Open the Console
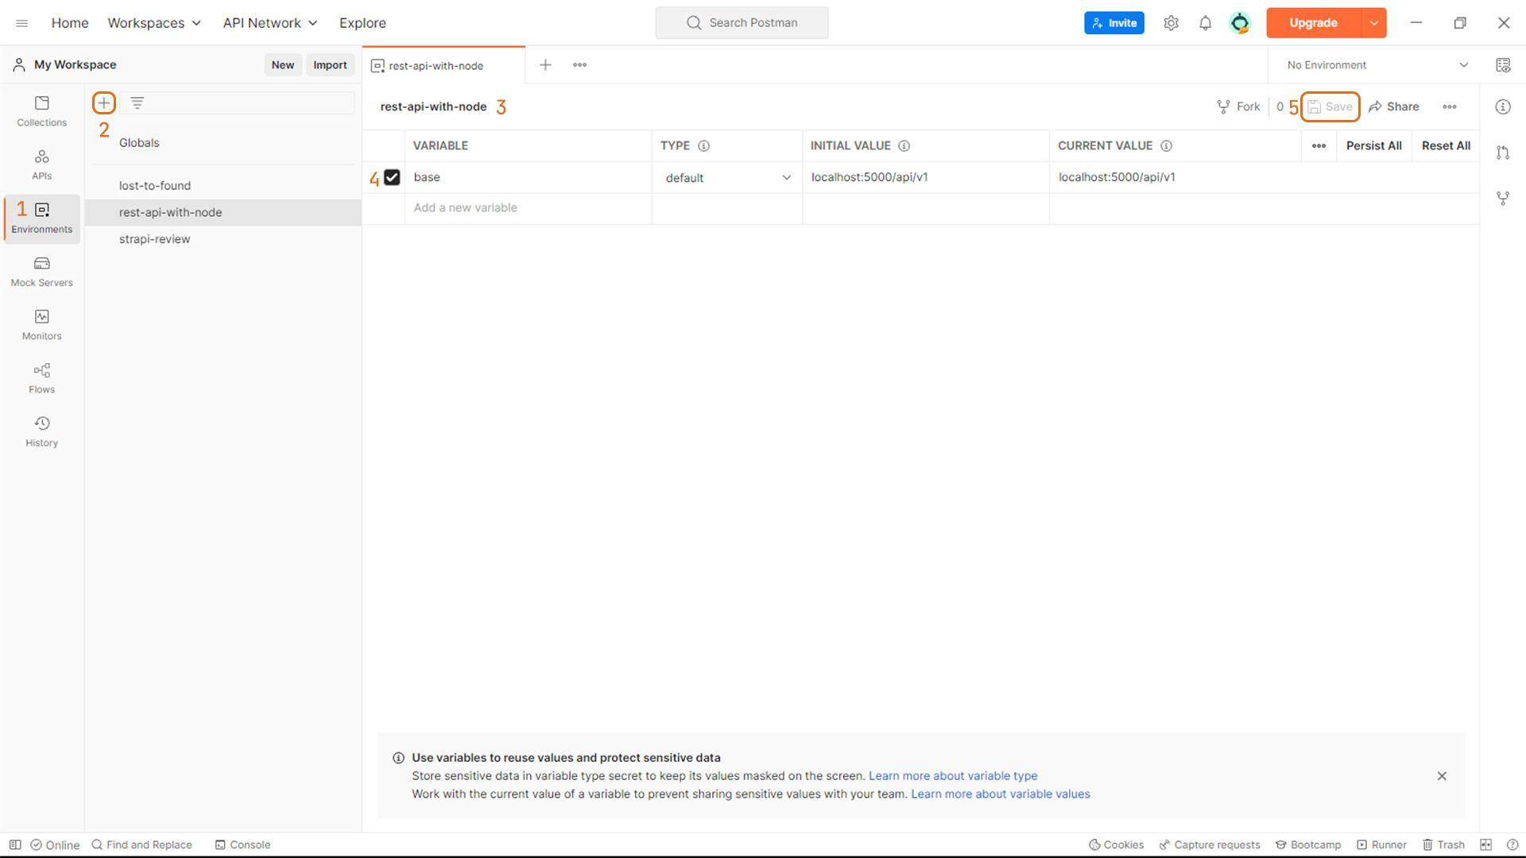Viewport: 1526px width, 858px height. tap(242, 844)
